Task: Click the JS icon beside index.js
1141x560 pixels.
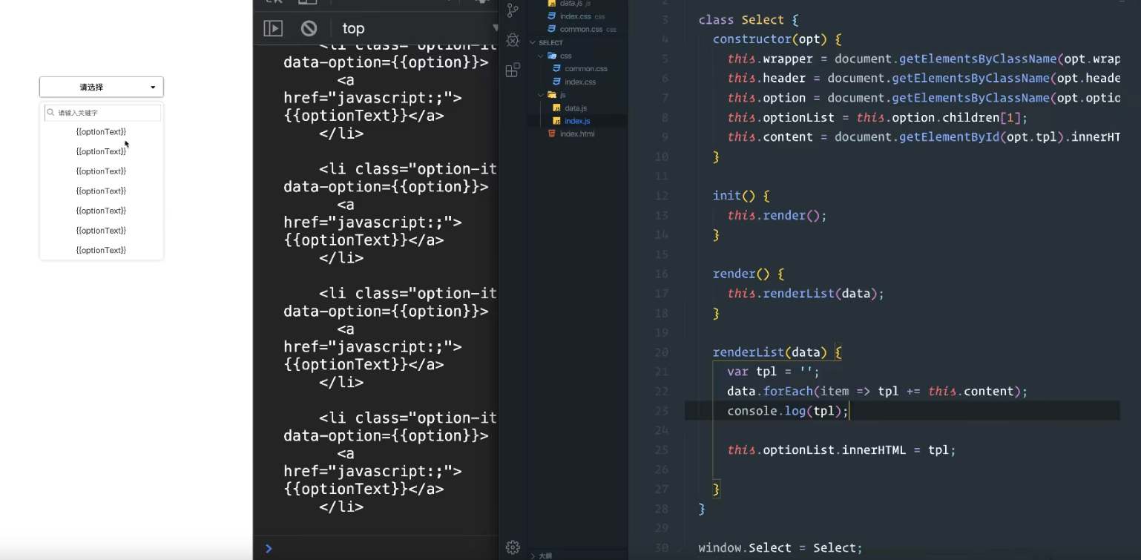Action: tap(557, 121)
